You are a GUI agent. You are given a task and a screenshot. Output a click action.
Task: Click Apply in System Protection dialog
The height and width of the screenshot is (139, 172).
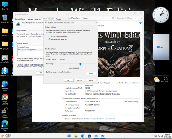click(91, 80)
